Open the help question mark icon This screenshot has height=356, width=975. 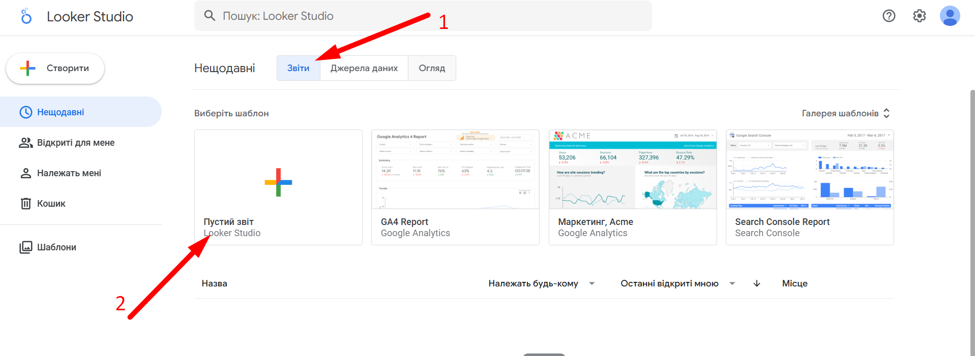889,16
